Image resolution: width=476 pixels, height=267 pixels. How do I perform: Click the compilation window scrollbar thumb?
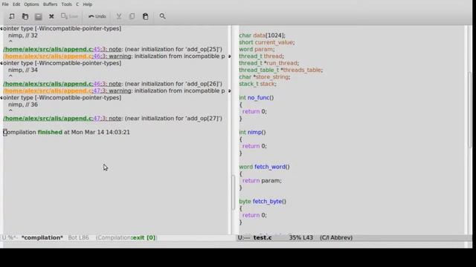click(233, 193)
